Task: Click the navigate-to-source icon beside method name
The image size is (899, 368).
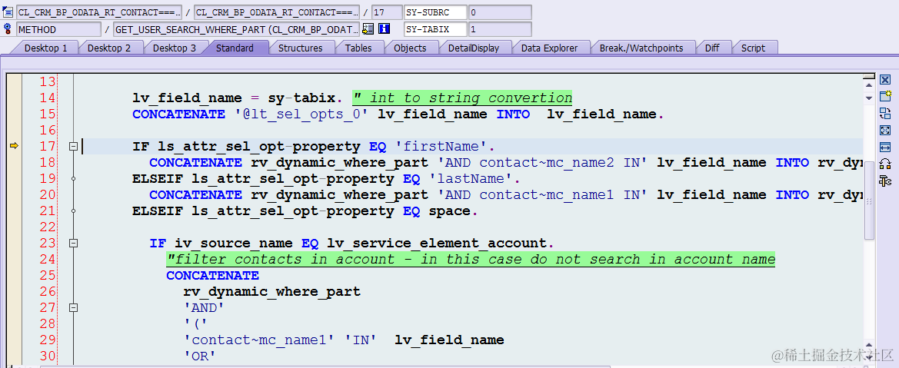Action: [368, 29]
